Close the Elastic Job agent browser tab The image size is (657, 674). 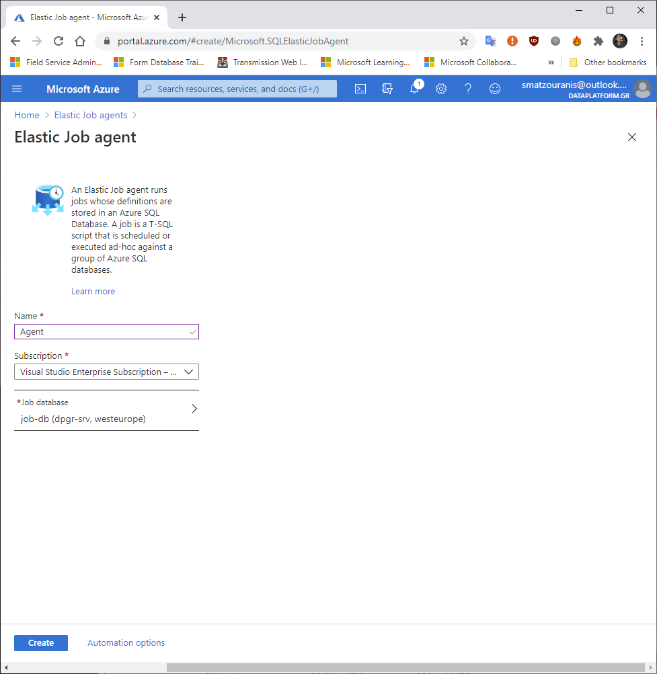(157, 17)
